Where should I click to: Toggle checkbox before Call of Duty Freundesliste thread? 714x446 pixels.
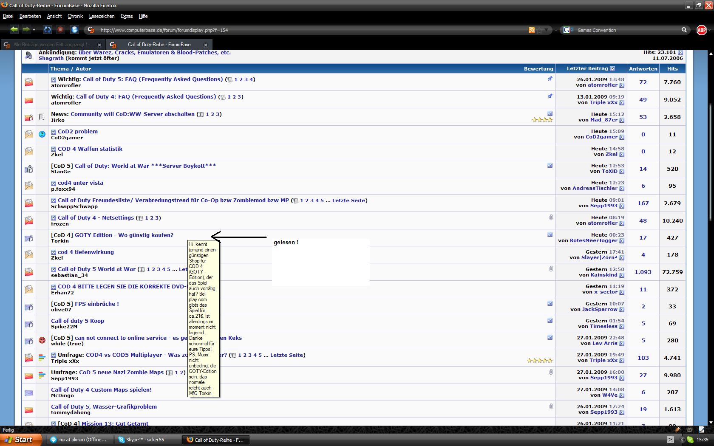(54, 200)
